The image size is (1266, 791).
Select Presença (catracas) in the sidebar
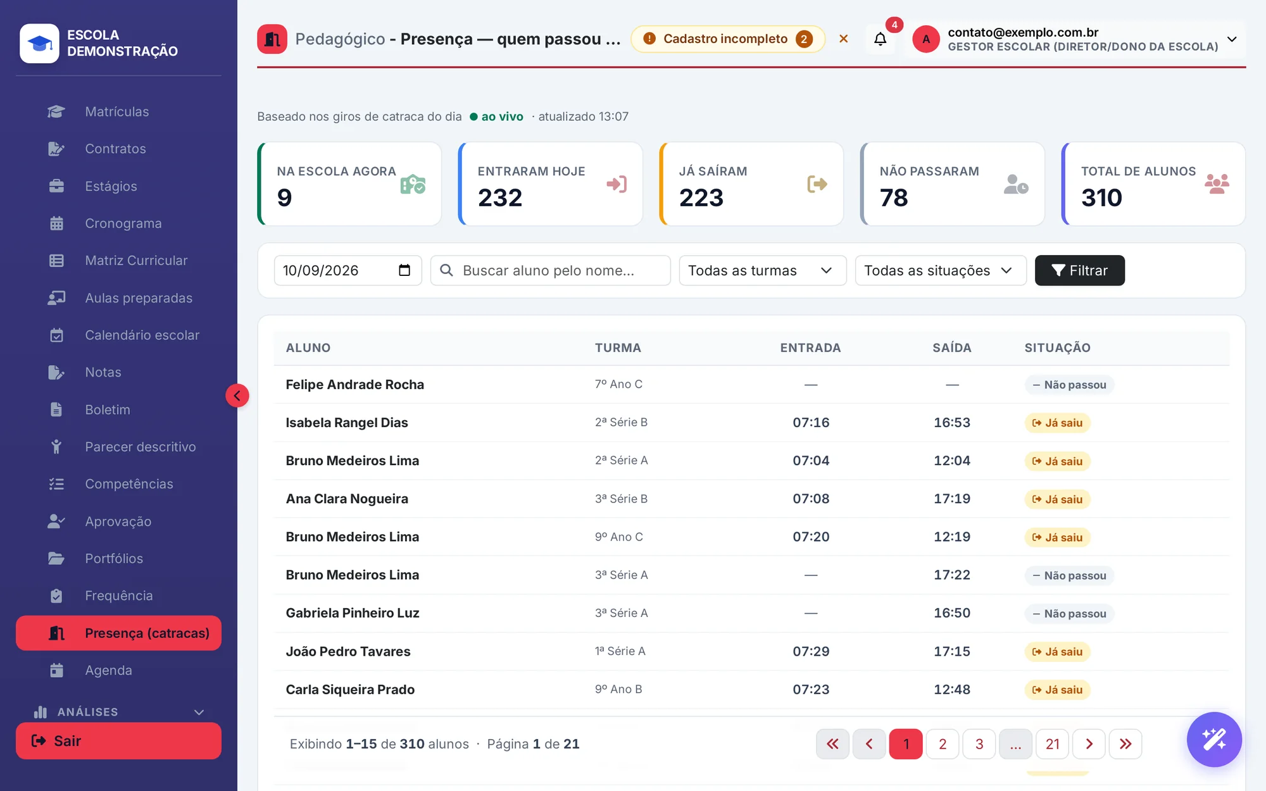pyautogui.click(x=118, y=633)
